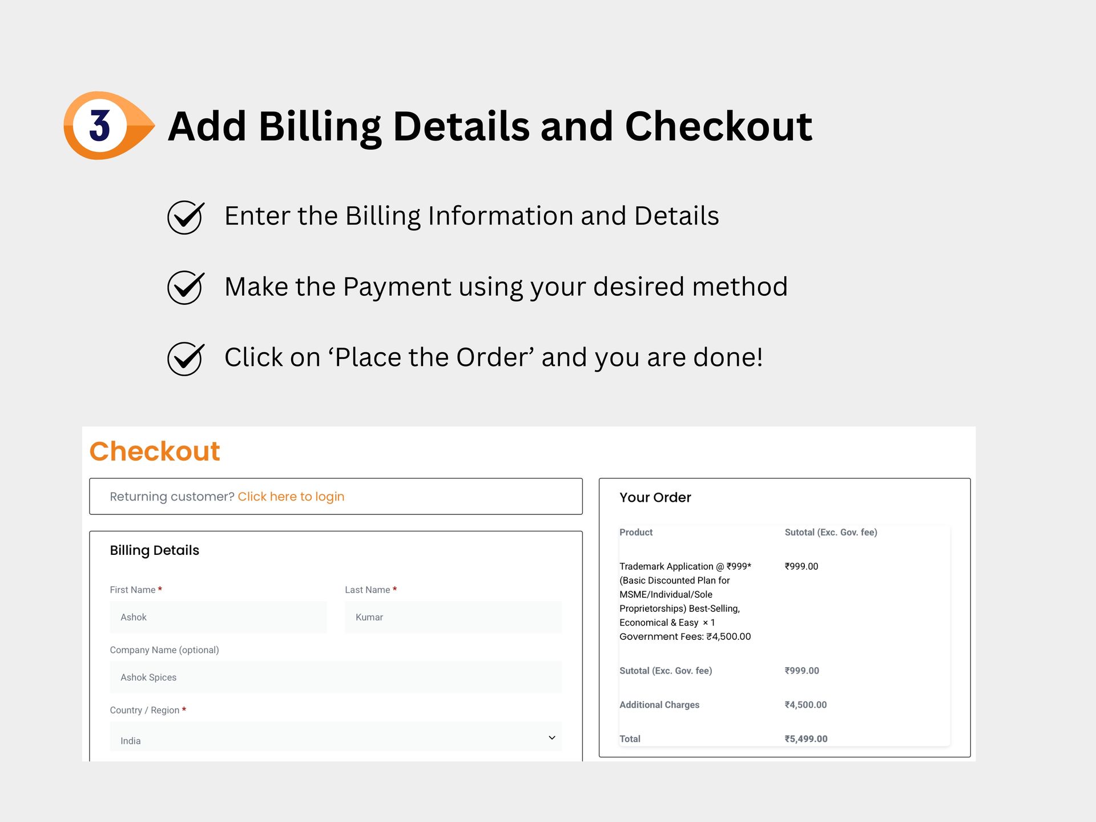Click checkmark icon beside Place the Order

(x=185, y=358)
